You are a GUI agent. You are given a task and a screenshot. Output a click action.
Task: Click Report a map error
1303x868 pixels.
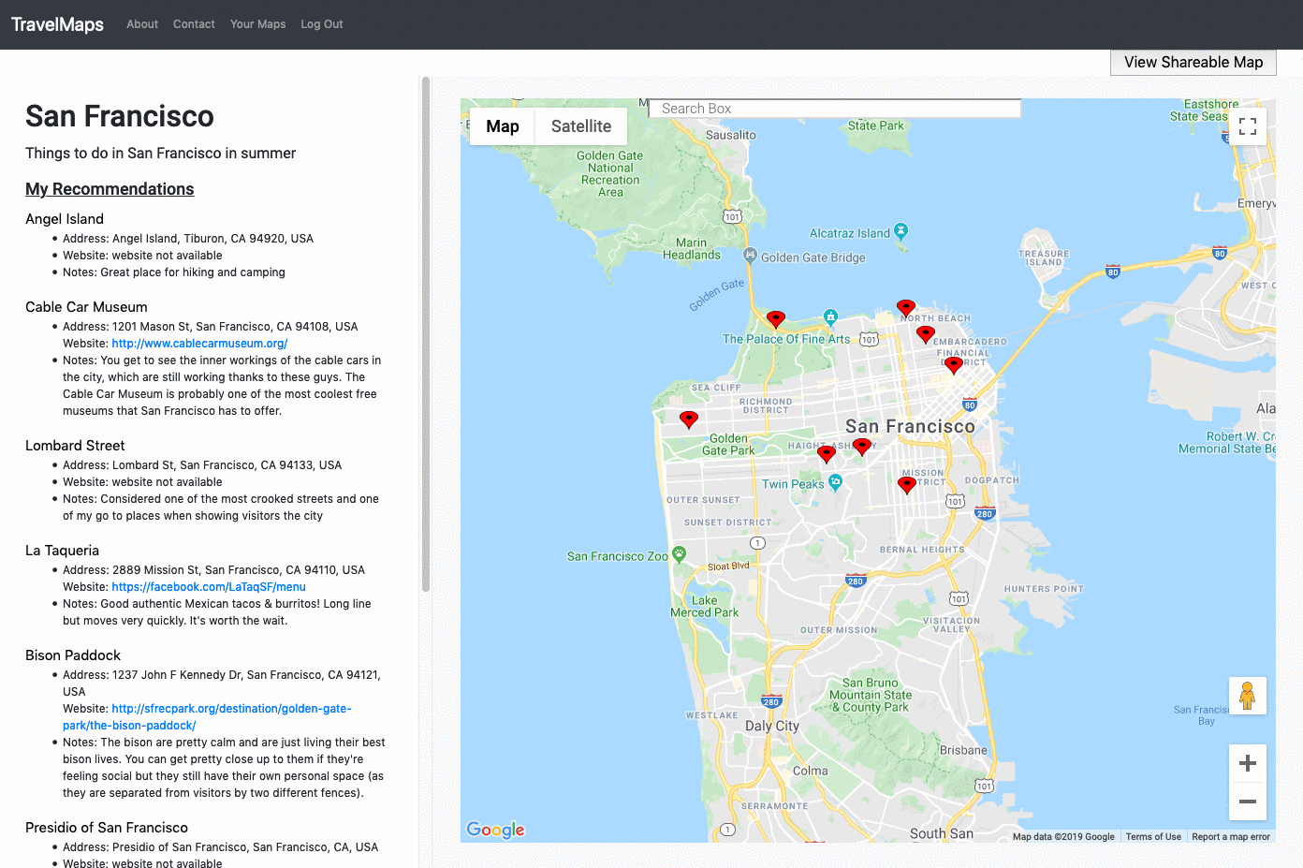pos(1231,837)
